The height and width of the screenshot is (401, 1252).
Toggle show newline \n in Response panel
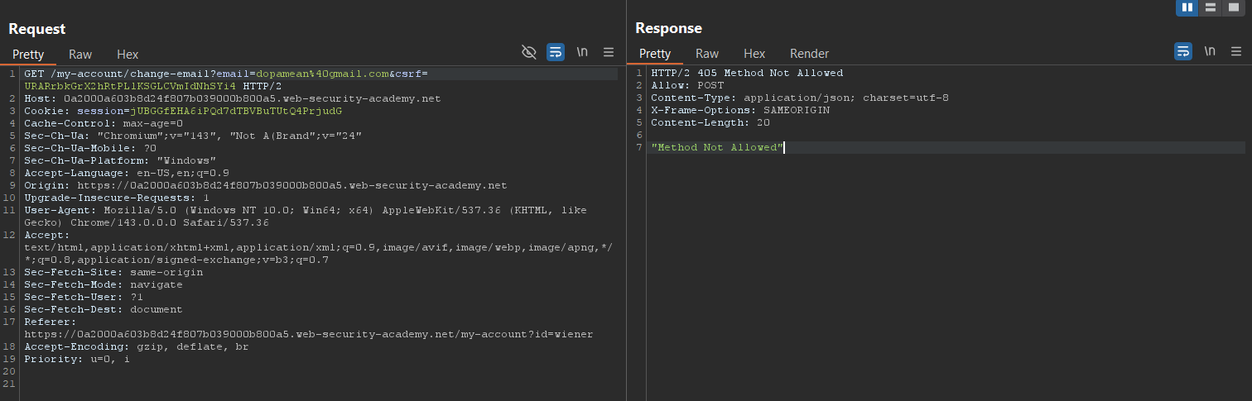click(1210, 51)
